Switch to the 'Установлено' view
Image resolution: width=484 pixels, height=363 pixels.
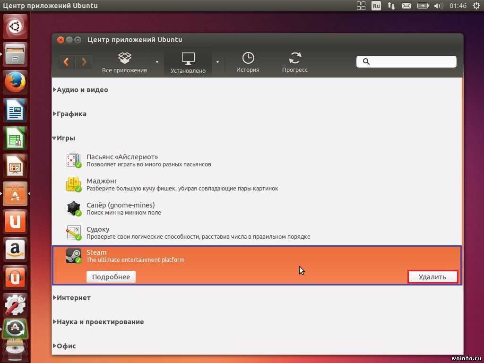[188, 63]
